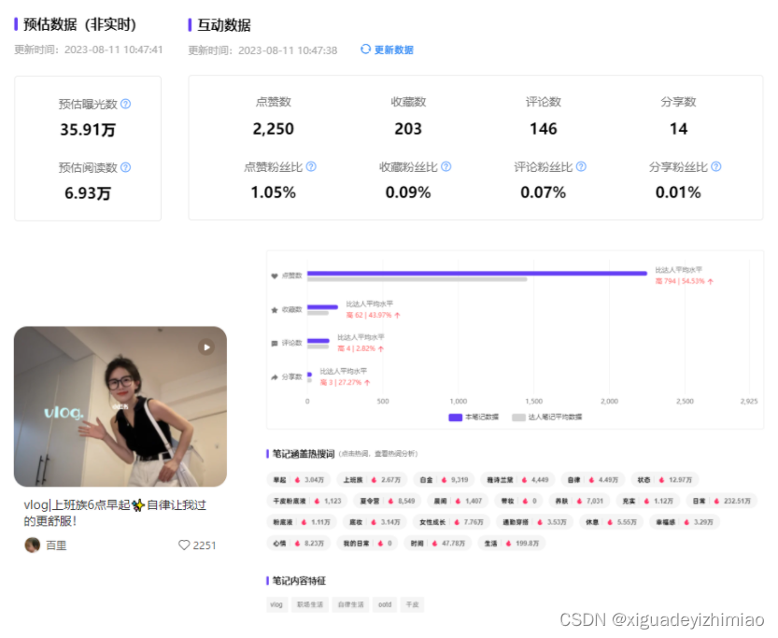Viewport: 778px width, 638px height.
Task: Click the content feature tag 干皮
Action: click(x=412, y=604)
